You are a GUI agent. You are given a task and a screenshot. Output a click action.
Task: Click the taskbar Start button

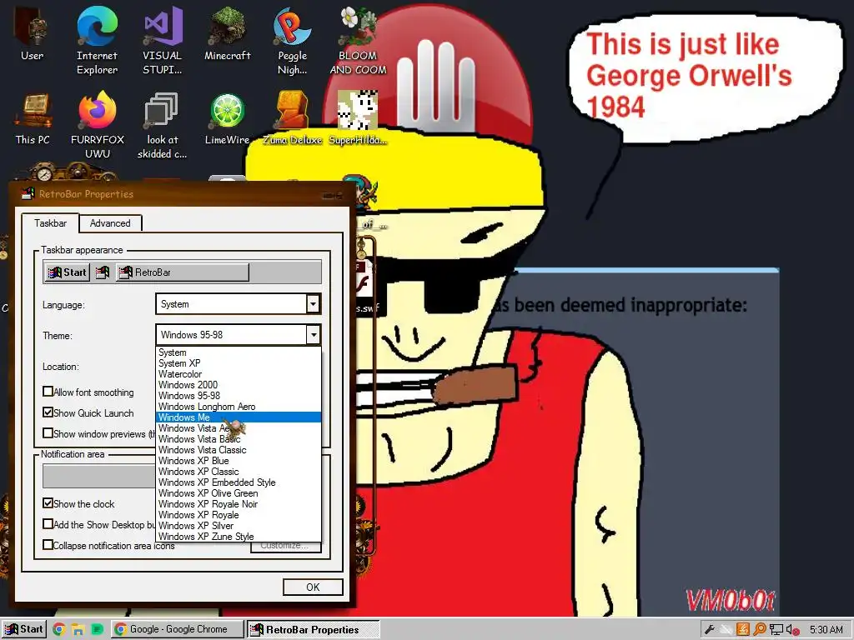click(24, 630)
